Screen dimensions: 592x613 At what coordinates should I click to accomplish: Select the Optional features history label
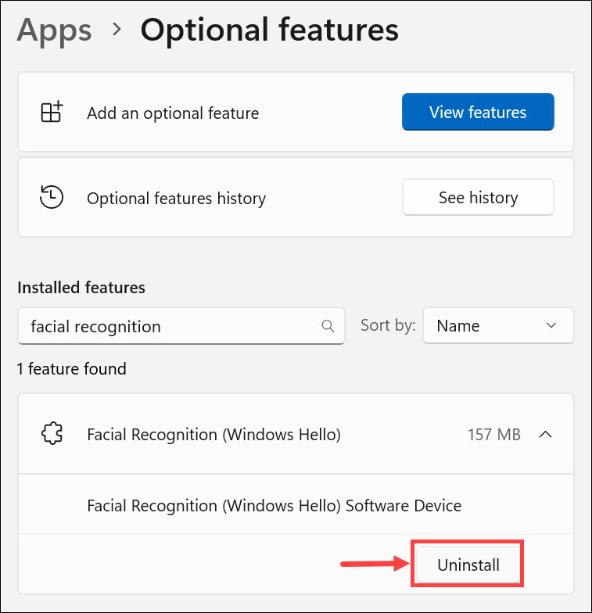tap(176, 199)
